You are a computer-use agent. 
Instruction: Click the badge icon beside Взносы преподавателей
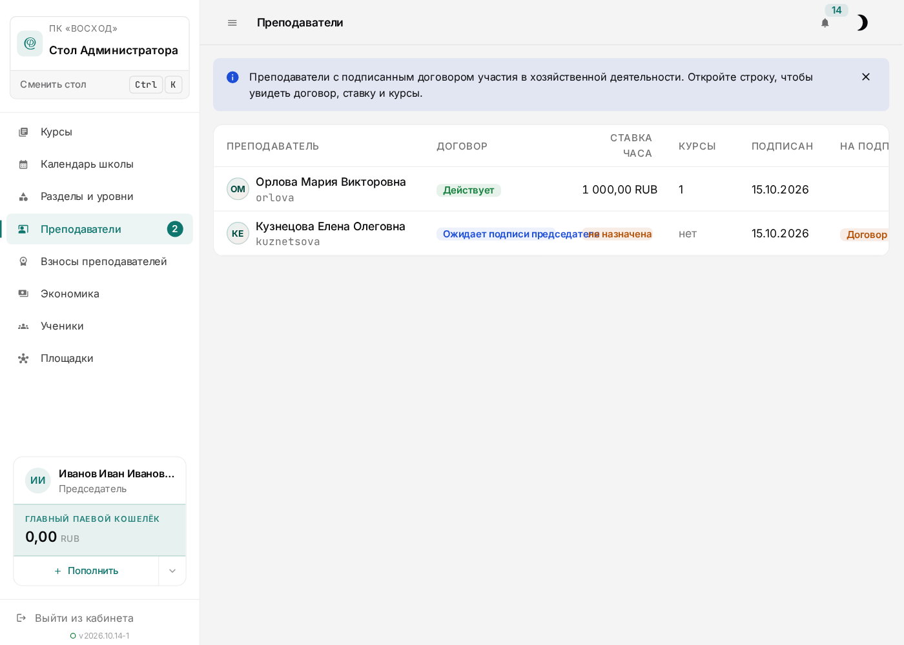[x=23, y=261]
